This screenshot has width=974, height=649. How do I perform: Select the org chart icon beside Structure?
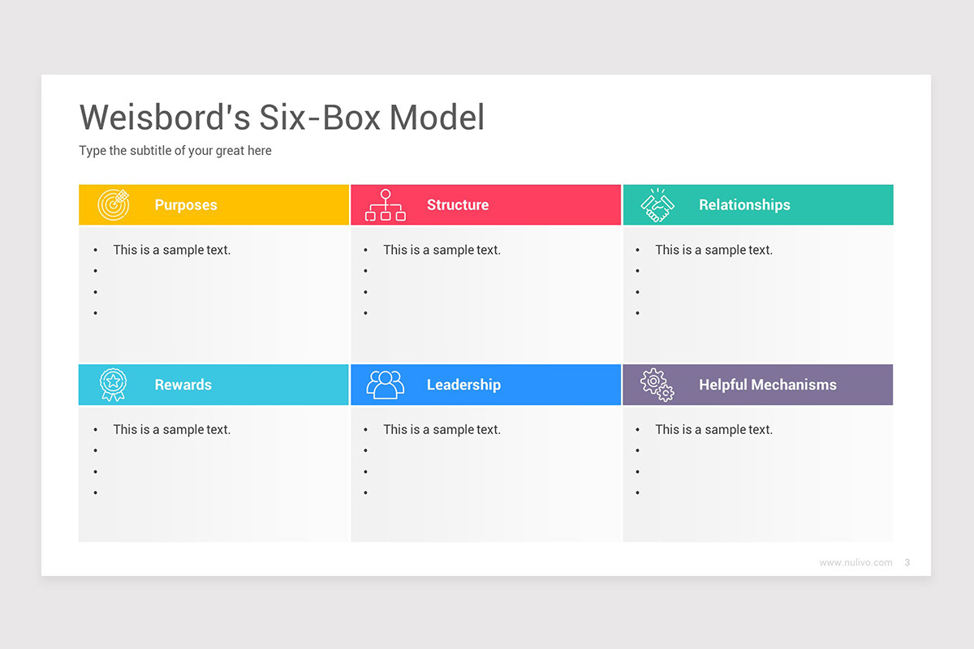(x=386, y=205)
